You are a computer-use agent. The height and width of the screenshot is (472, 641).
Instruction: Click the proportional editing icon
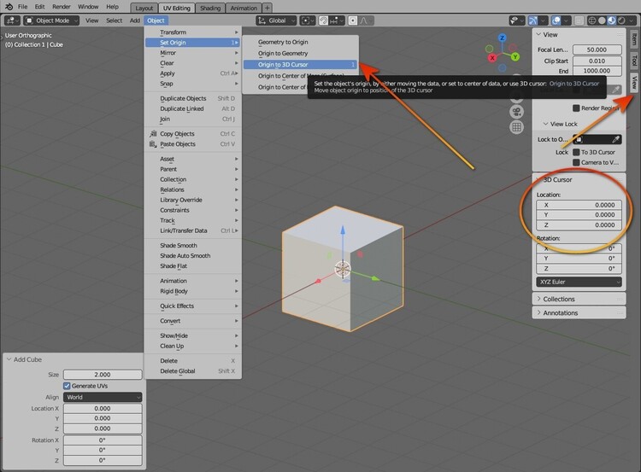[355, 20]
